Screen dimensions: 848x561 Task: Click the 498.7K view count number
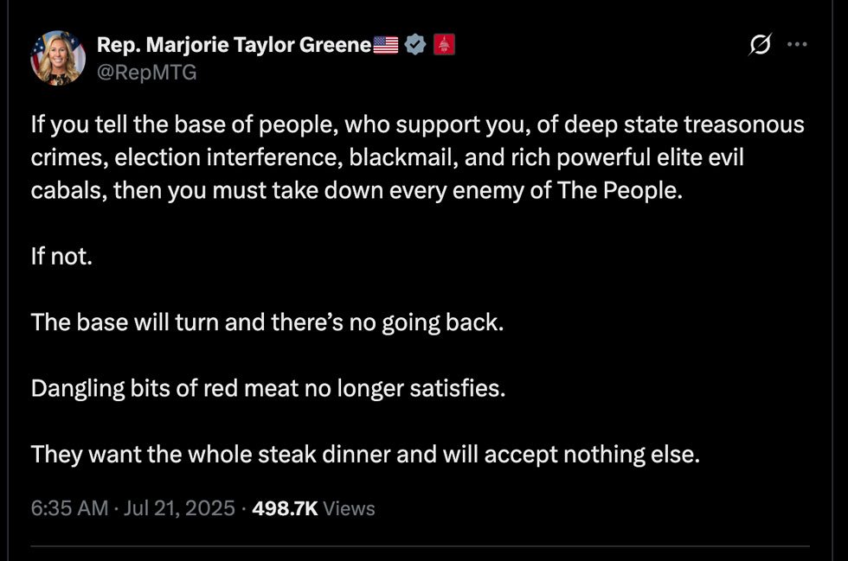[285, 508]
